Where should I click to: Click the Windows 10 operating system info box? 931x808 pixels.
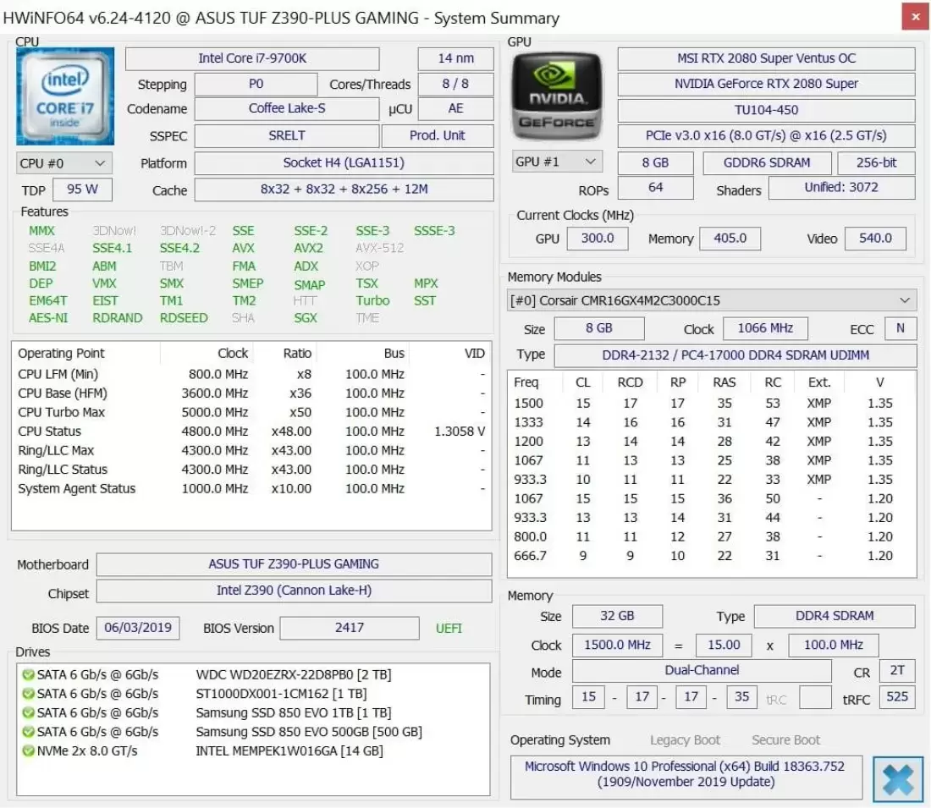[x=686, y=774]
